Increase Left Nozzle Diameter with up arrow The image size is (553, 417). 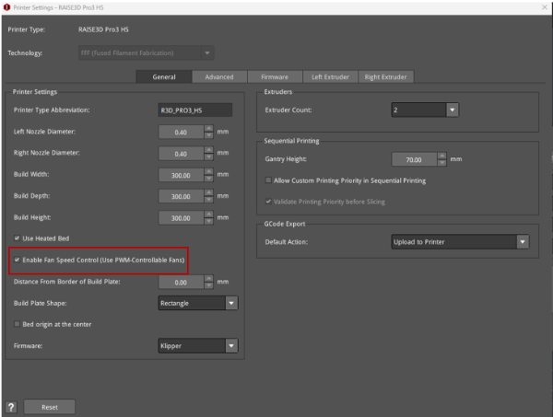[x=209, y=129]
